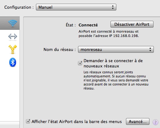Select the AirPort Wi-Fi service icon
Image resolution: width=160 pixels, height=128 pixels.
point(13,23)
